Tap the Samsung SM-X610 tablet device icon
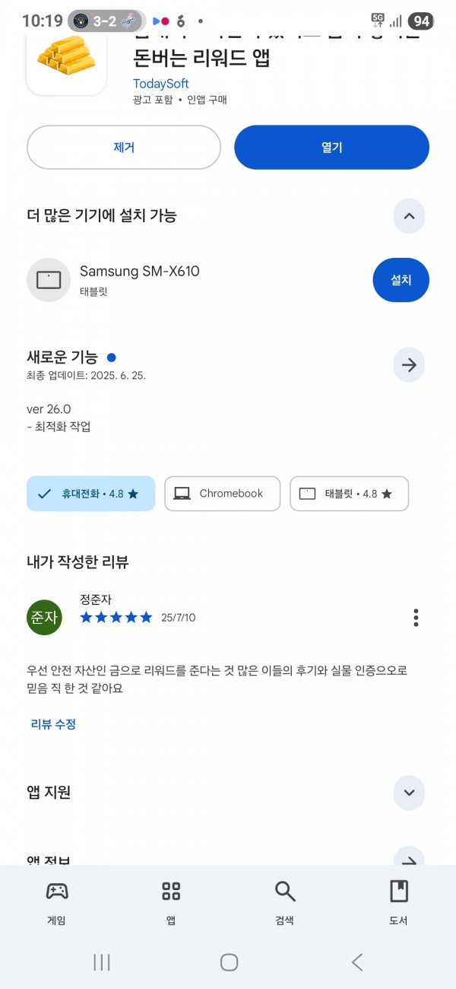The height and width of the screenshot is (989, 456). tap(49, 280)
